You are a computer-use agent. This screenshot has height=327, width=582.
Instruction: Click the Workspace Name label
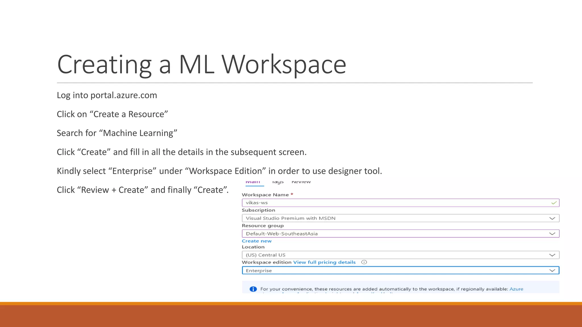(x=265, y=195)
